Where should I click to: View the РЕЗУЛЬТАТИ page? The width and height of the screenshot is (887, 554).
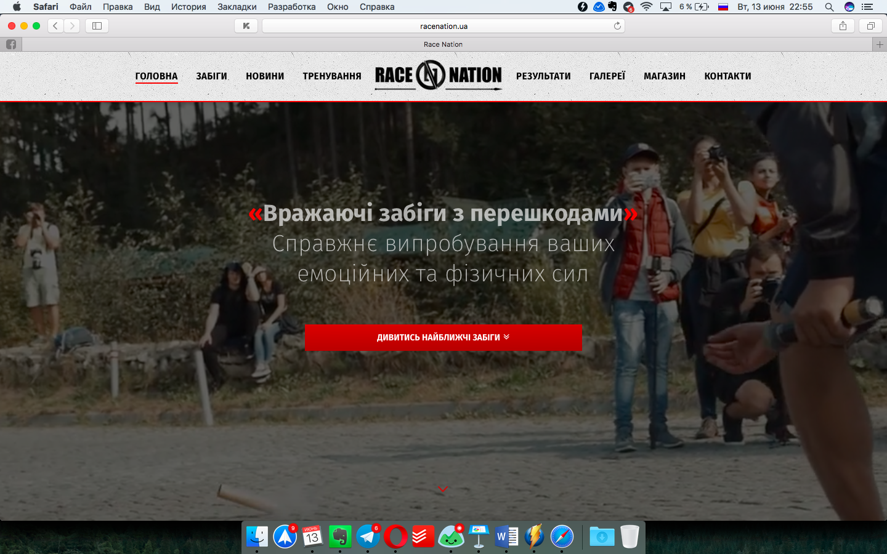click(x=543, y=76)
